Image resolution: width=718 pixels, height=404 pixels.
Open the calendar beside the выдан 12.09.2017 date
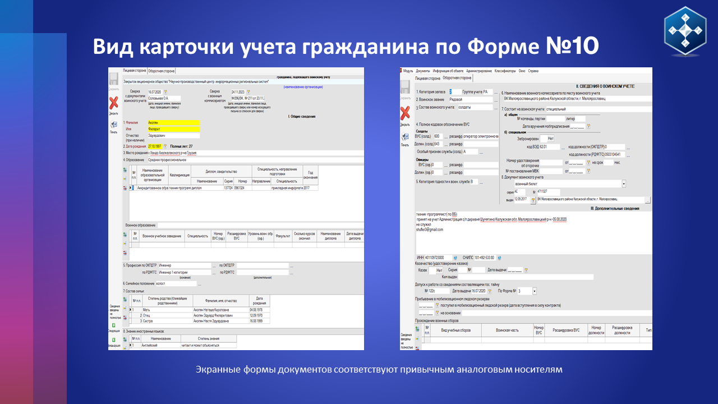[x=532, y=200]
